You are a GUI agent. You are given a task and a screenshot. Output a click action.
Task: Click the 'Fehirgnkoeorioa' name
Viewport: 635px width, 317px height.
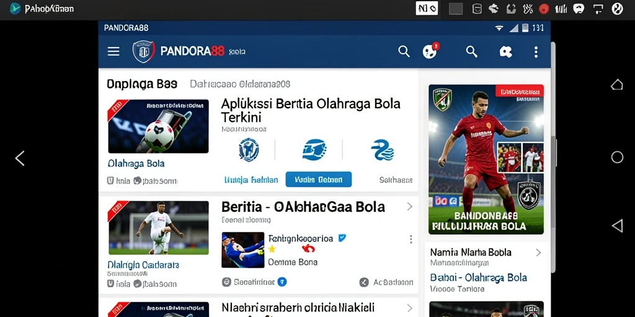click(301, 238)
